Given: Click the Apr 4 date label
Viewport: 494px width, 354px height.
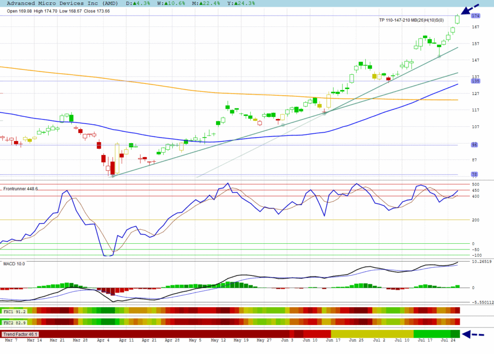Looking at the screenshot, I should [103, 340].
